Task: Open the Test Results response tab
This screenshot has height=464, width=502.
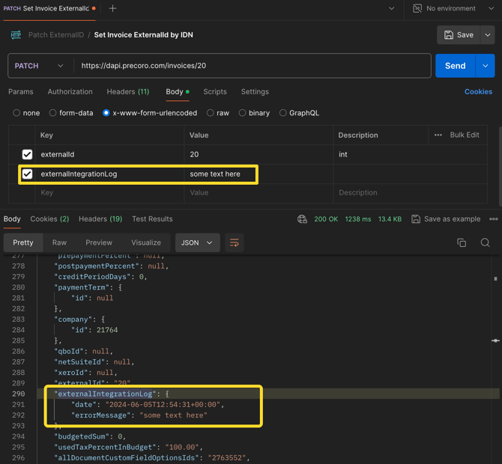Action: click(152, 219)
